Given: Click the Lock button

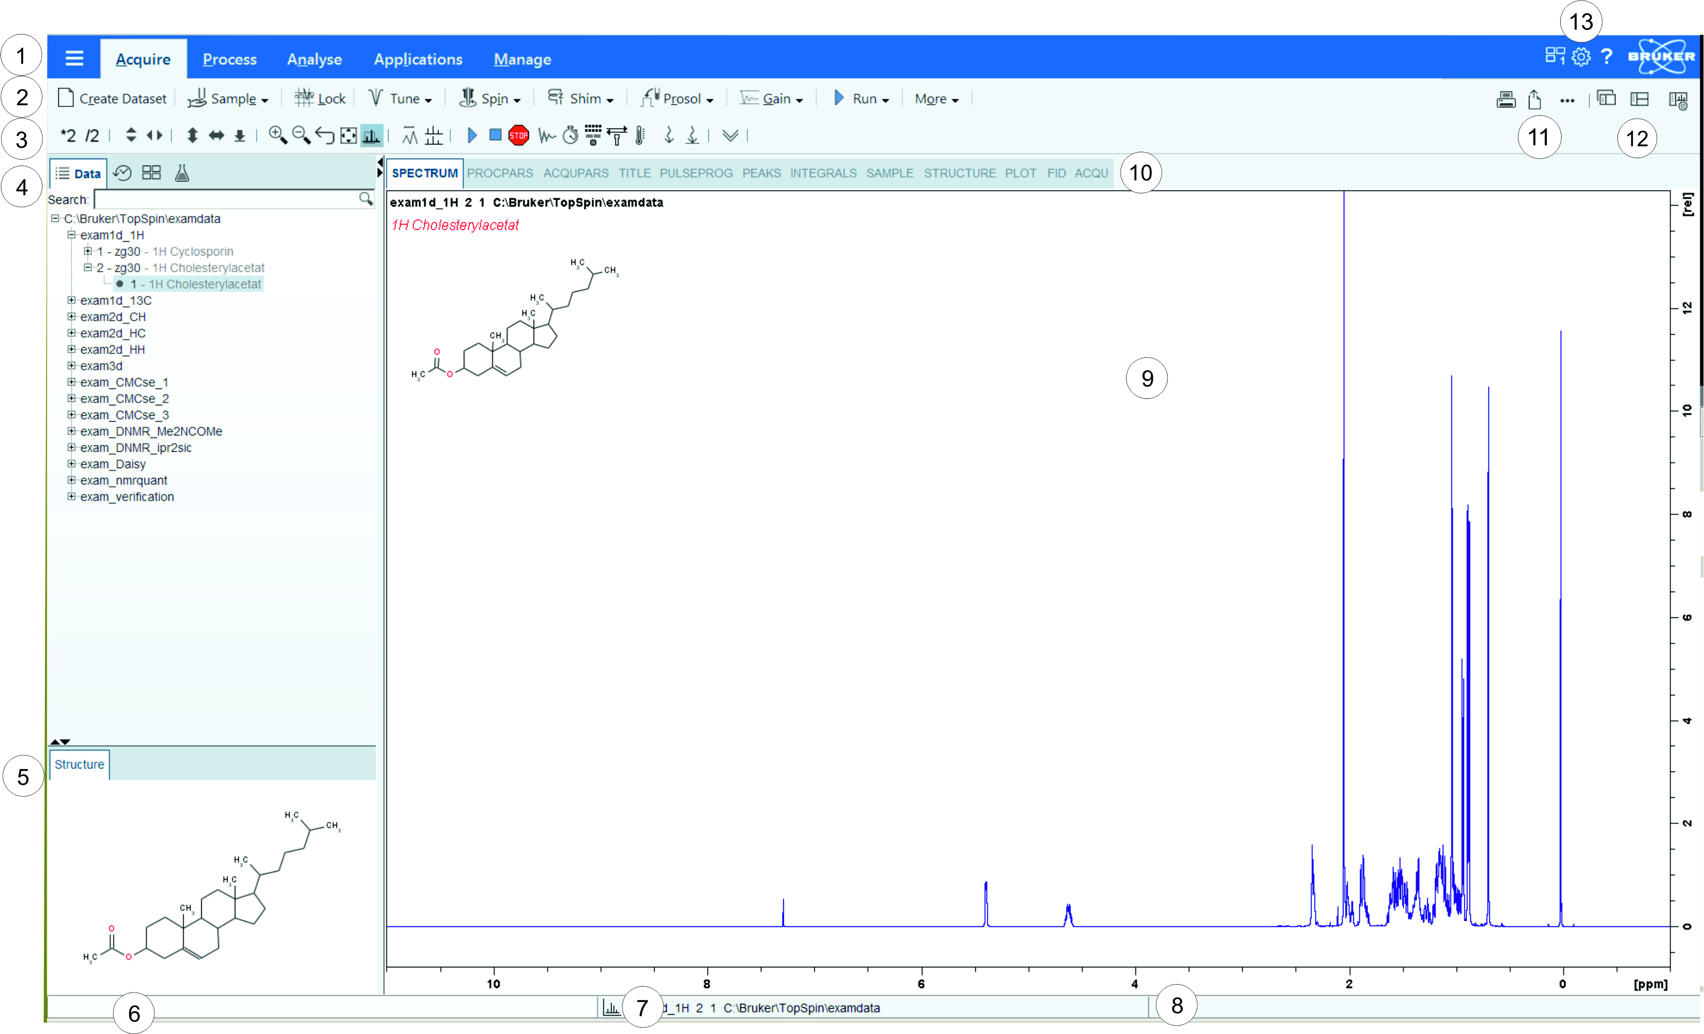Looking at the screenshot, I should coord(319,98).
